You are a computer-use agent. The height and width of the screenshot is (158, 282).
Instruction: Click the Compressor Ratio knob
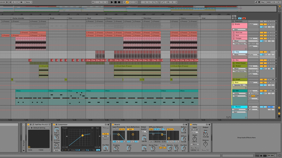point(56,130)
